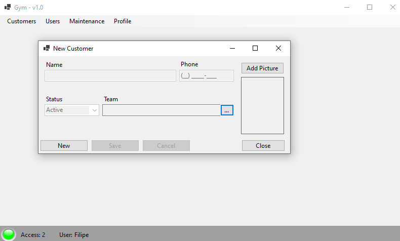Click the New button
This screenshot has height=241, width=400.
coord(64,146)
